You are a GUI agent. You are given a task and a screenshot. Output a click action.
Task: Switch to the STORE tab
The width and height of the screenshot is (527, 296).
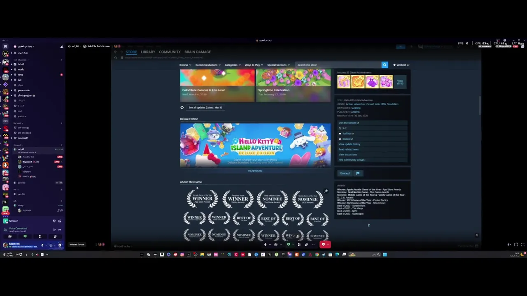point(131,52)
